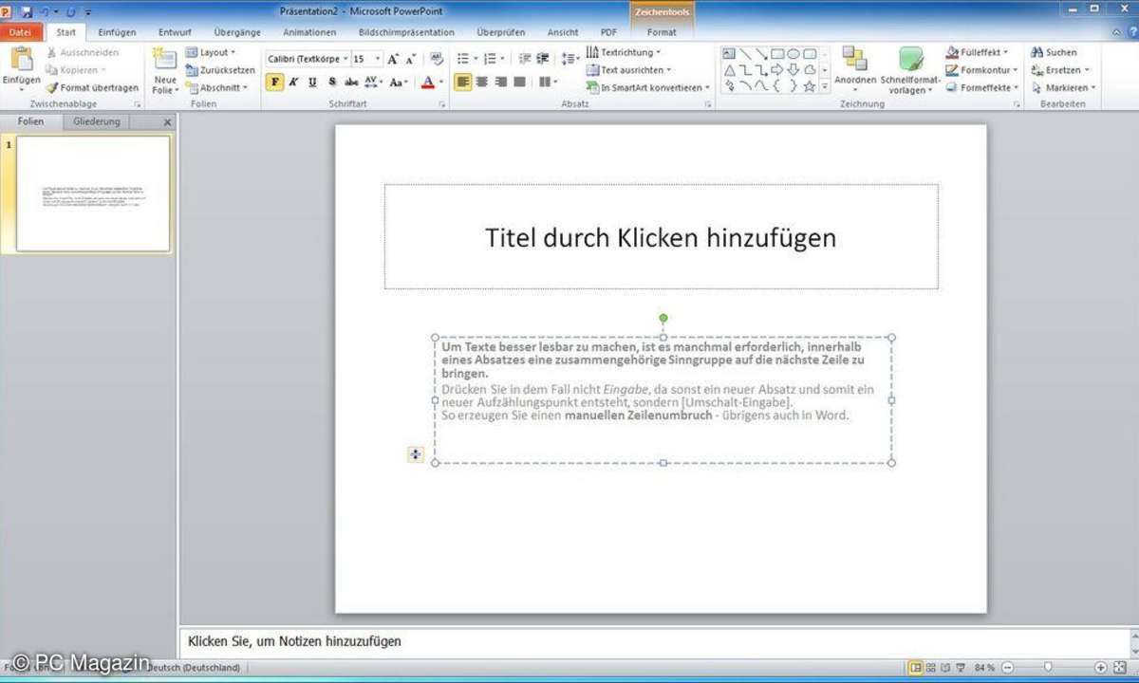Expand the shapes gallery more arrow
This screenshot has width=1139, height=683.
click(825, 86)
